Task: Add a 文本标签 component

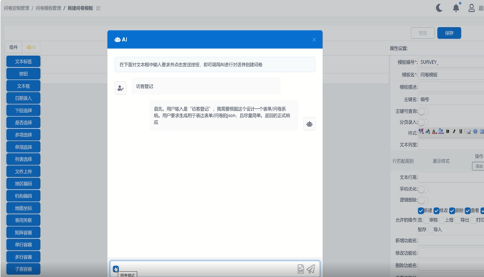Action: tap(24, 62)
